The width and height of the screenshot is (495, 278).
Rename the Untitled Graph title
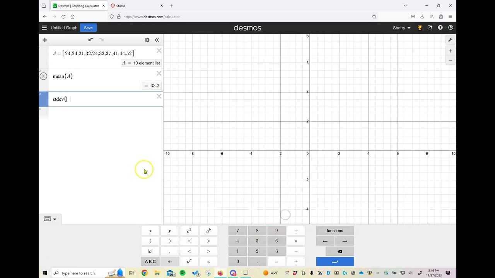64,28
